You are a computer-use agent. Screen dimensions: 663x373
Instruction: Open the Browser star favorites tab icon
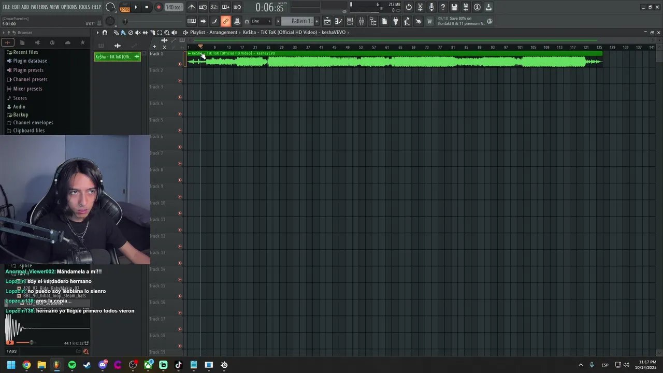[82, 42]
